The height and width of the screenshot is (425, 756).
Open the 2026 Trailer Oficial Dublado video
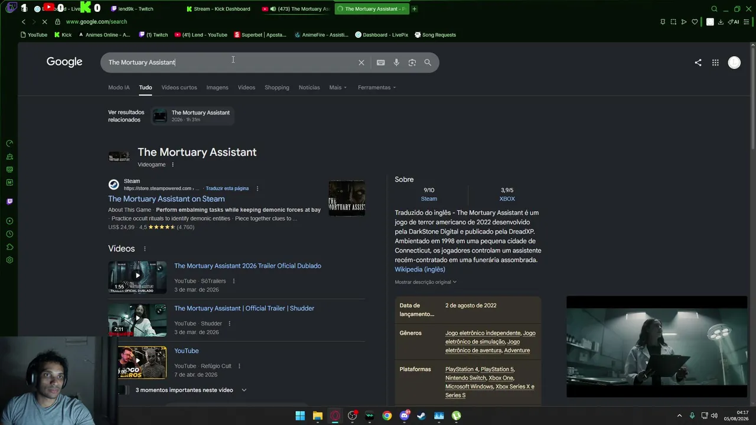point(247,266)
